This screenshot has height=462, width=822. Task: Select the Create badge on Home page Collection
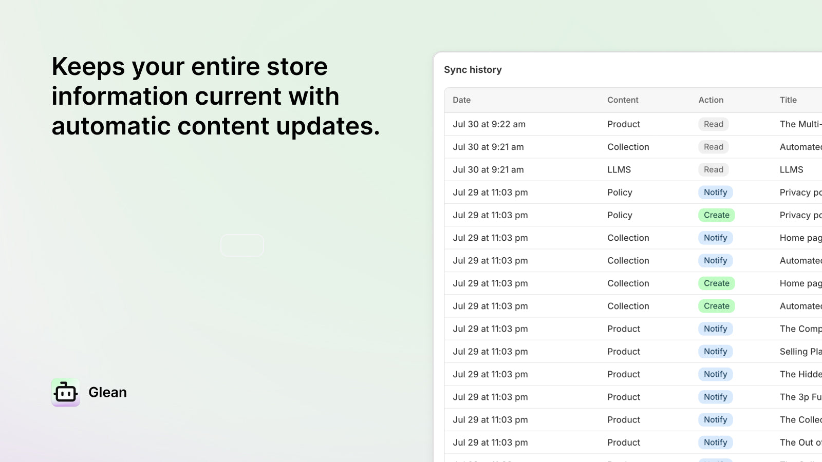point(716,283)
